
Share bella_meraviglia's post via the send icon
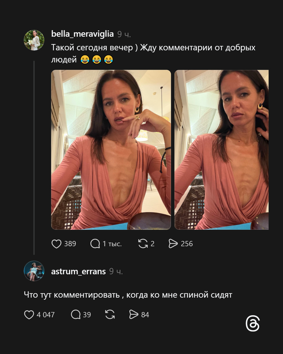(x=173, y=244)
